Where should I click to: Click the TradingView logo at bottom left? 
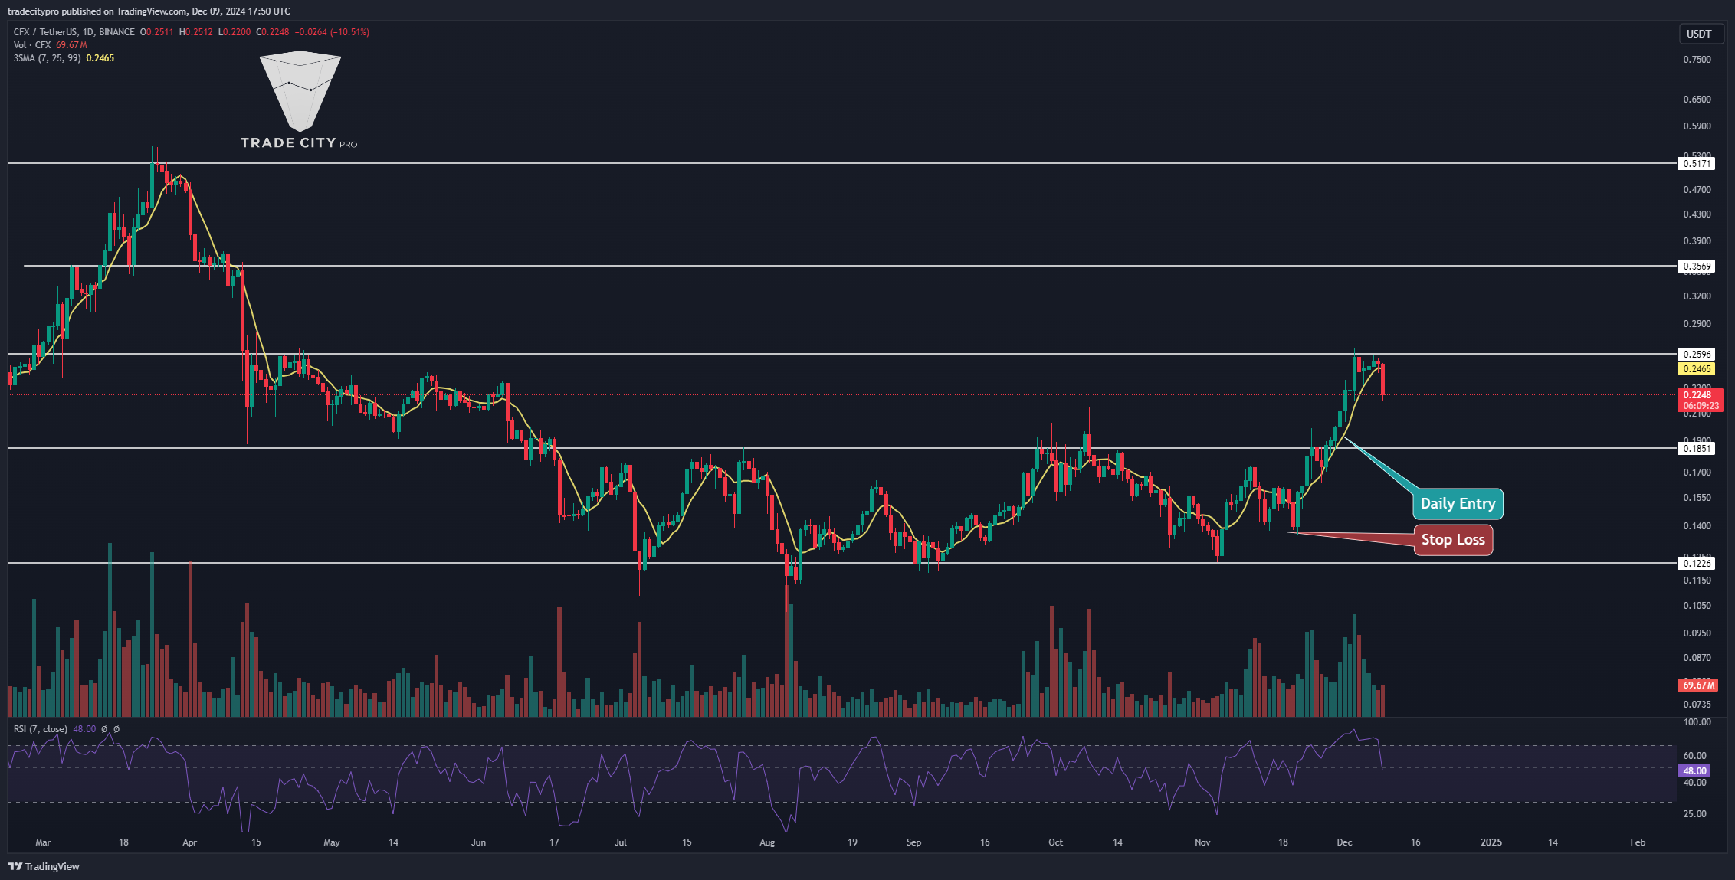tap(44, 866)
